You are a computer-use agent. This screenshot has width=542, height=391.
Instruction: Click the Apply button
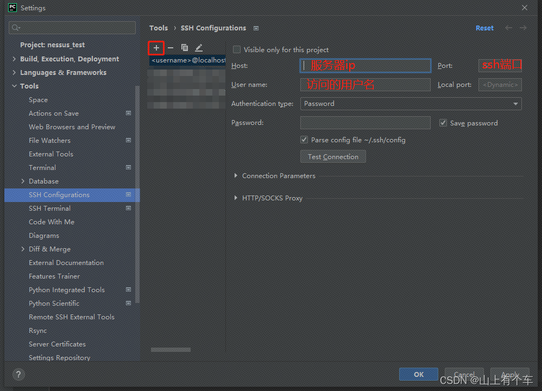[x=510, y=374]
